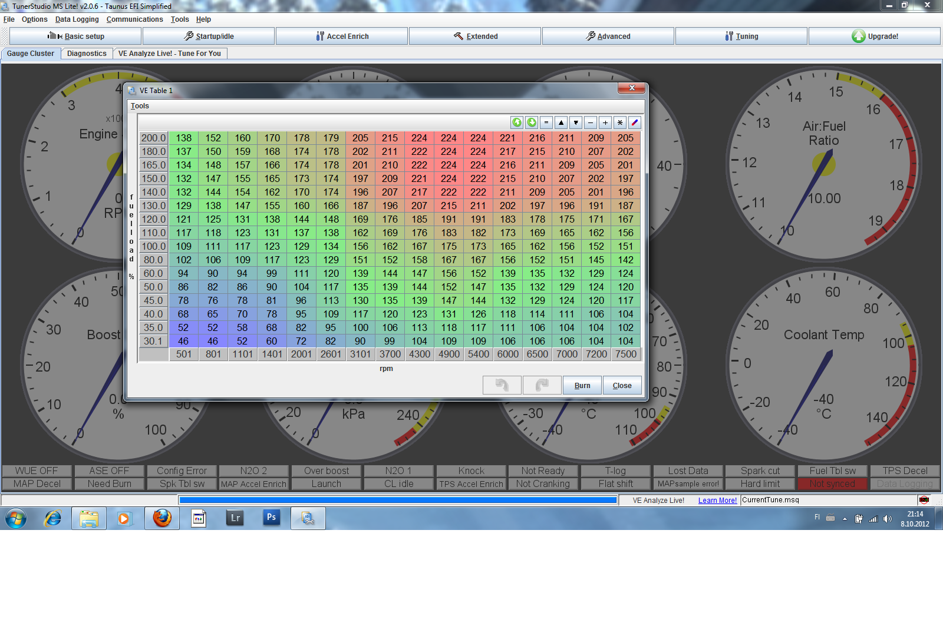The width and height of the screenshot is (943, 636).
Task: Expand the Accel Enrich toolbar menu
Action: pyautogui.click(x=342, y=37)
